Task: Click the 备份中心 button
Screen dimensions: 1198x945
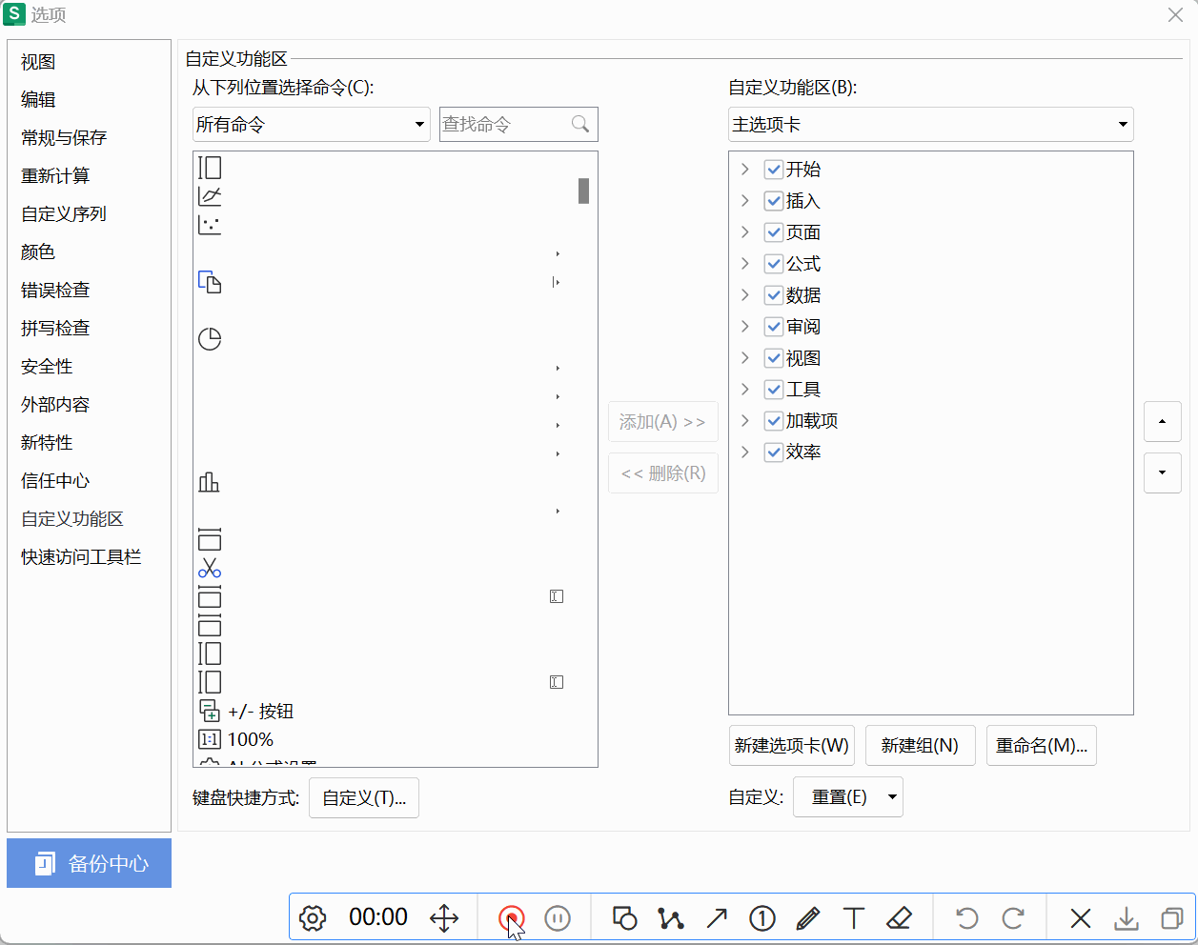Action: click(x=90, y=863)
